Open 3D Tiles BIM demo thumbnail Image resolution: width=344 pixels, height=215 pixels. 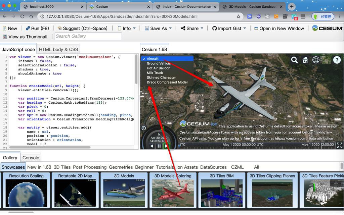222,190
